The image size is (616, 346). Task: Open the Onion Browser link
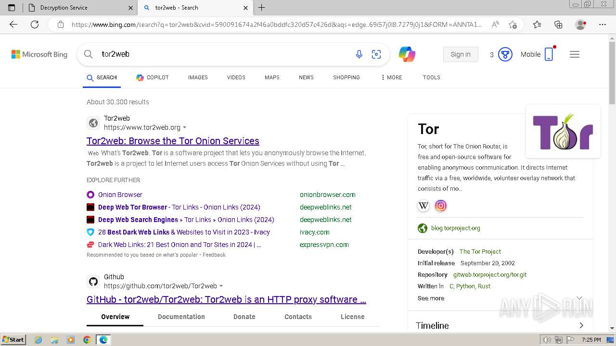[120, 195]
